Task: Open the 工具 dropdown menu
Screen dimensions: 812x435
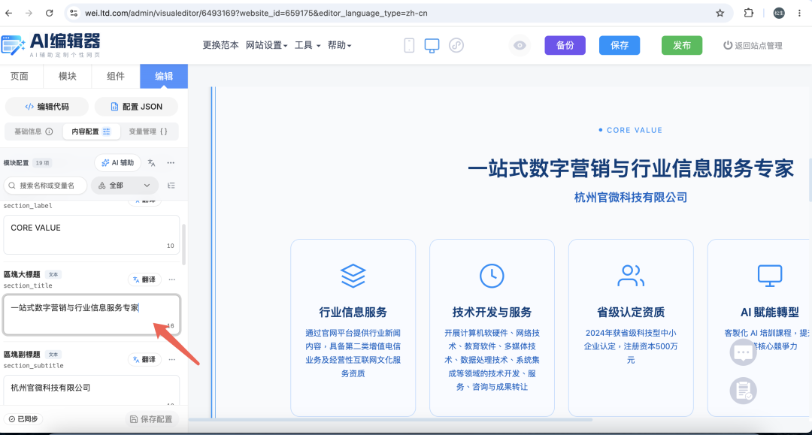Action: (307, 46)
